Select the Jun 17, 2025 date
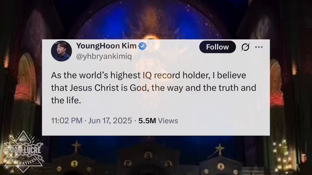The image size is (312, 175). [110, 121]
